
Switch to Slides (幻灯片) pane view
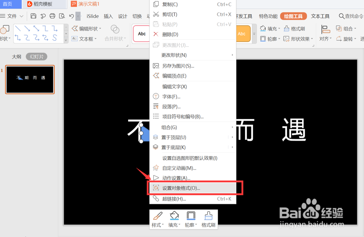coord(37,57)
